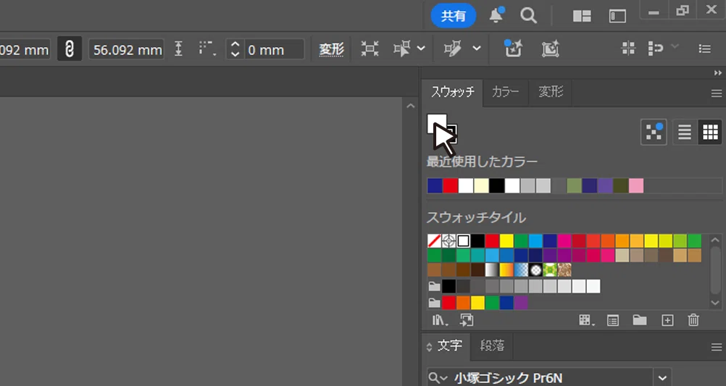Expand the Select Similar Objects dropdown arrow
Image resolution: width=726 pixels, height=386 pixels.
pos(421,48)
